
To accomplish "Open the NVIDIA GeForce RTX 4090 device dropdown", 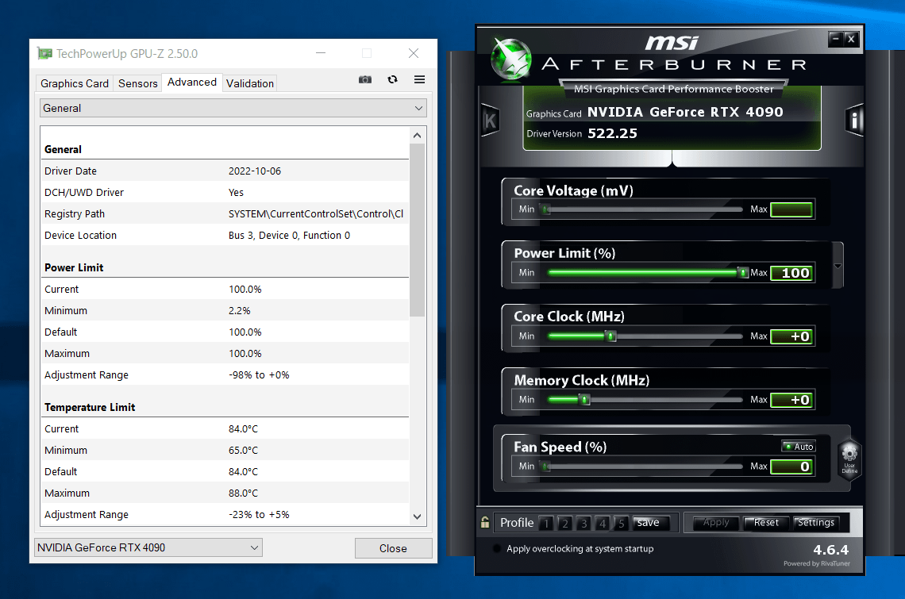I will (148, 547).
